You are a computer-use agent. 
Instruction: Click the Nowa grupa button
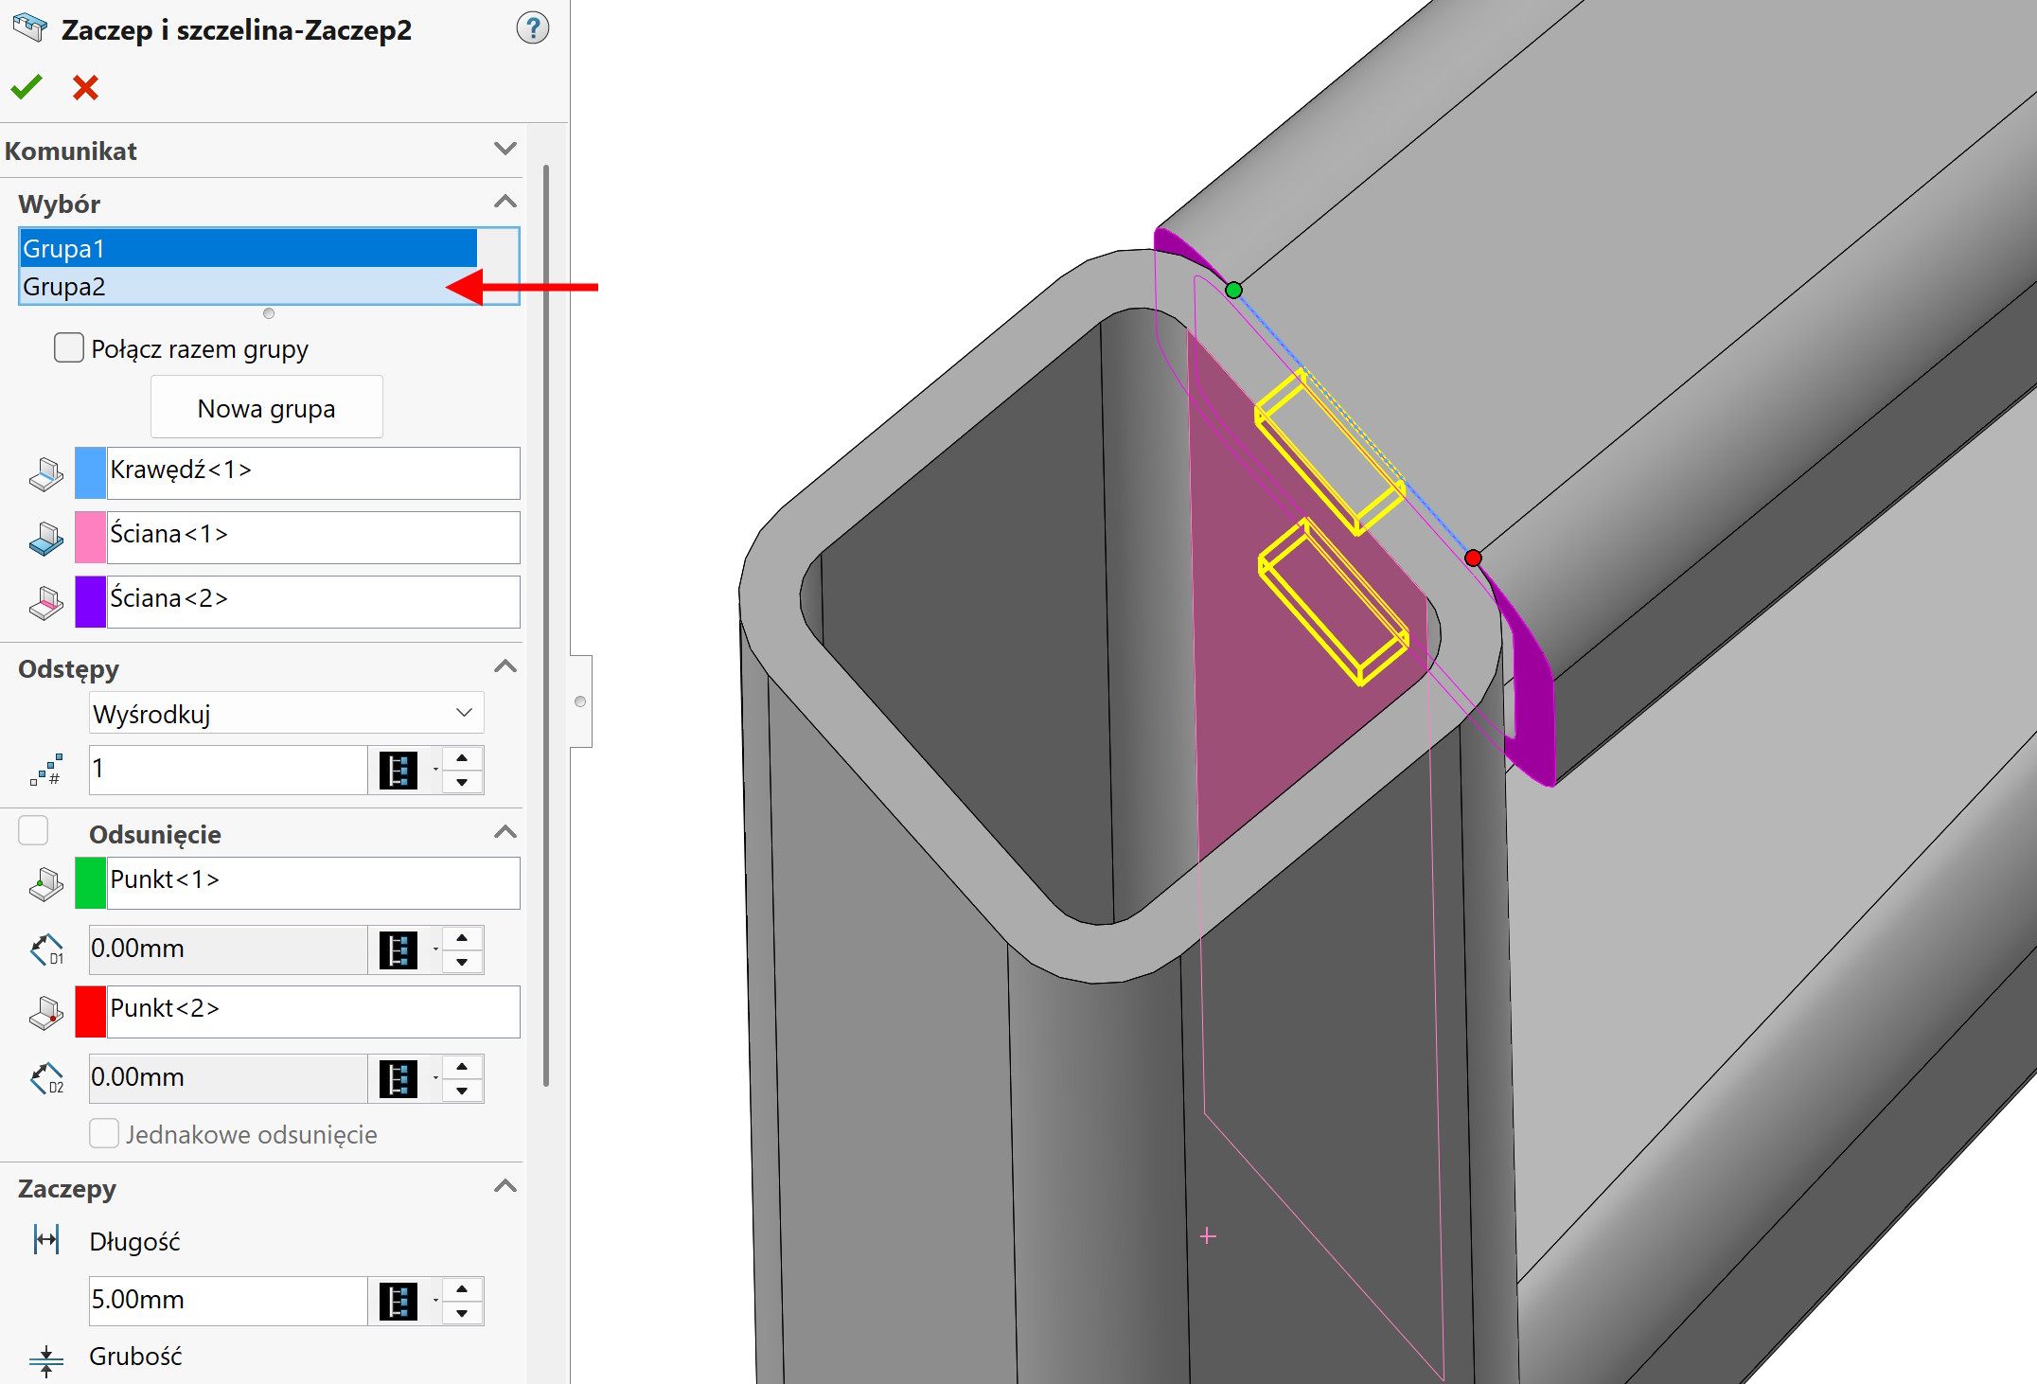[266, 408]
